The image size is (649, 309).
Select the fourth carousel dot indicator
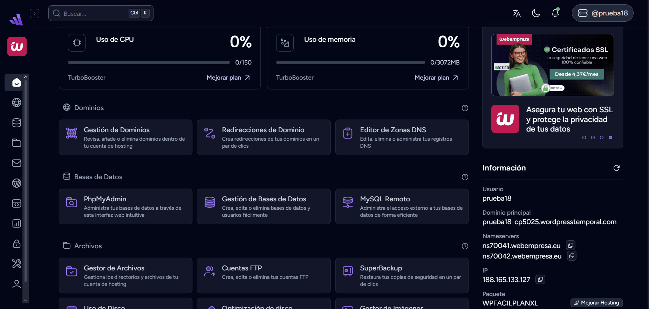coord(610,137)
